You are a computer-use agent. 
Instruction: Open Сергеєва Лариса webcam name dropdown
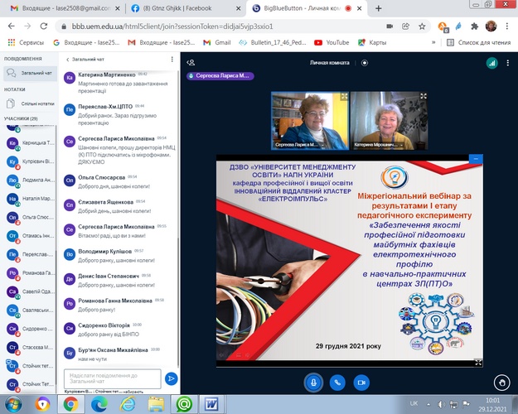pyautogui.click(x=298, y=145)
